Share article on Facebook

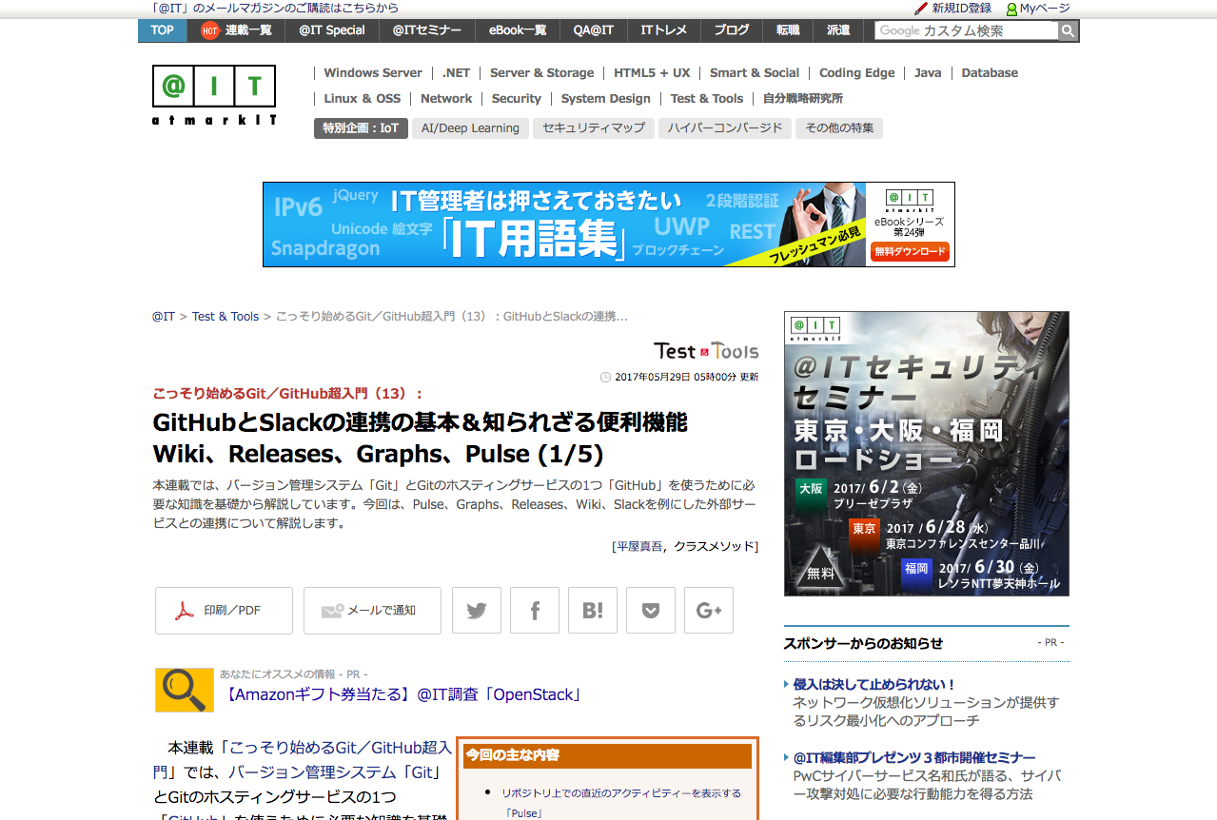point(535,611)
